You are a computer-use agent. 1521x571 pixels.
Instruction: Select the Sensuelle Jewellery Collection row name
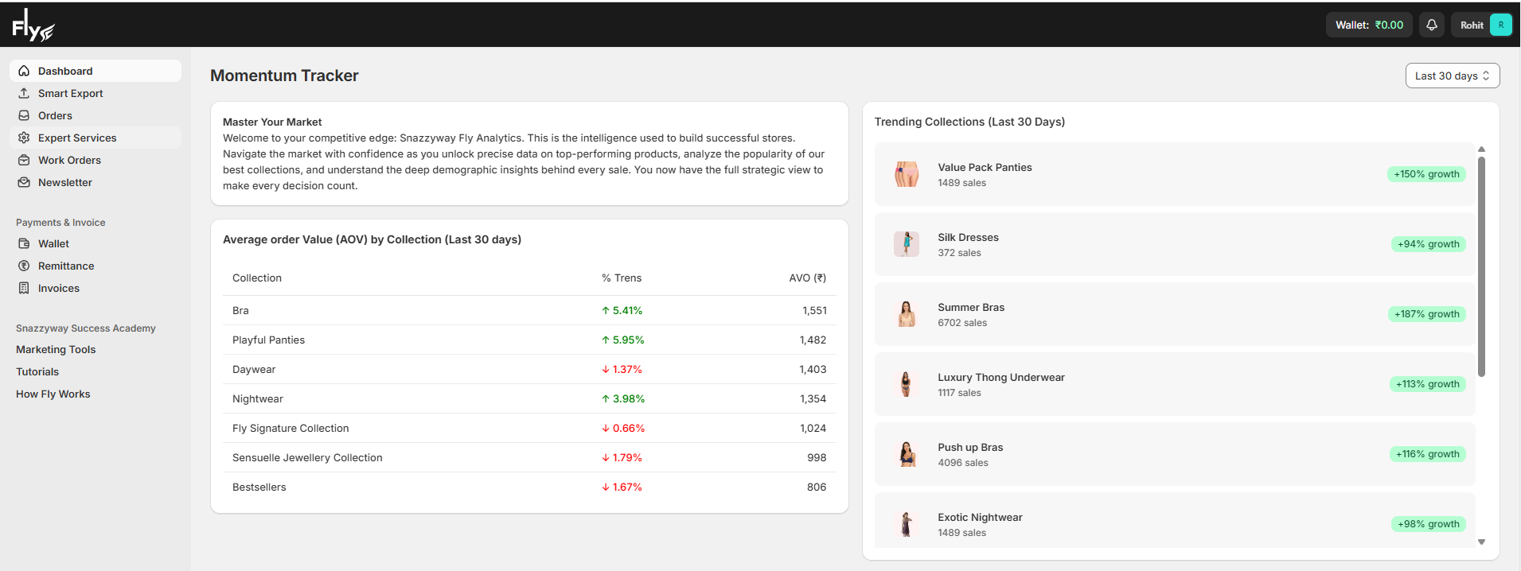pyautogui.click(x=307, y=457)
